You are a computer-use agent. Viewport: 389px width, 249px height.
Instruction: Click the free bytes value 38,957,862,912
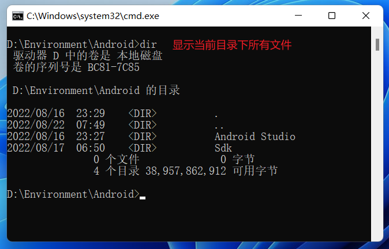point(186,171)
